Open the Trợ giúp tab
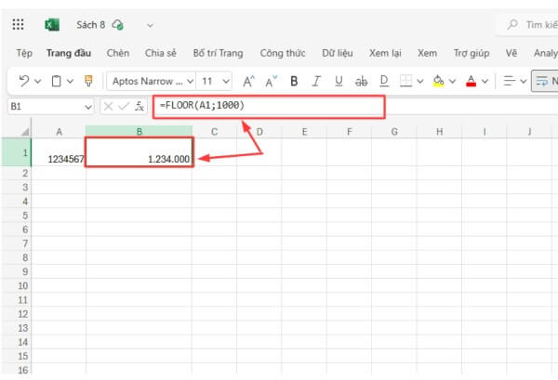The width and height of the screenshot is (558, 380). tap(472, 53)
